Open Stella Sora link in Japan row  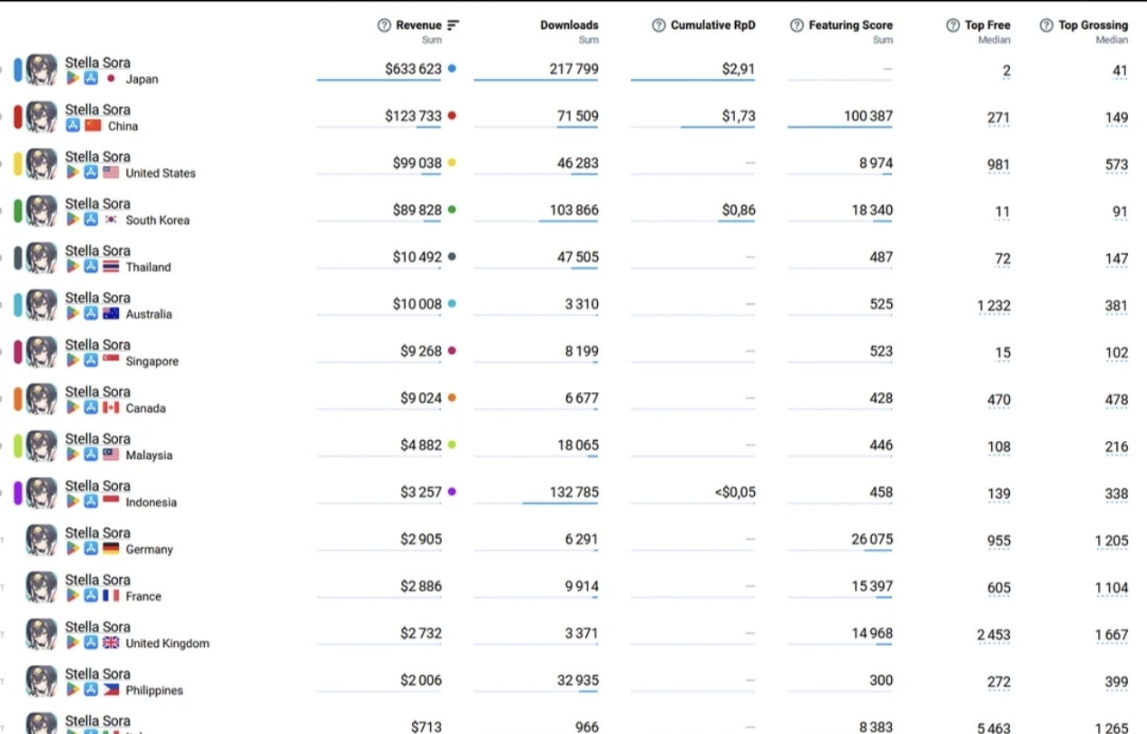(x=97, y=63)
